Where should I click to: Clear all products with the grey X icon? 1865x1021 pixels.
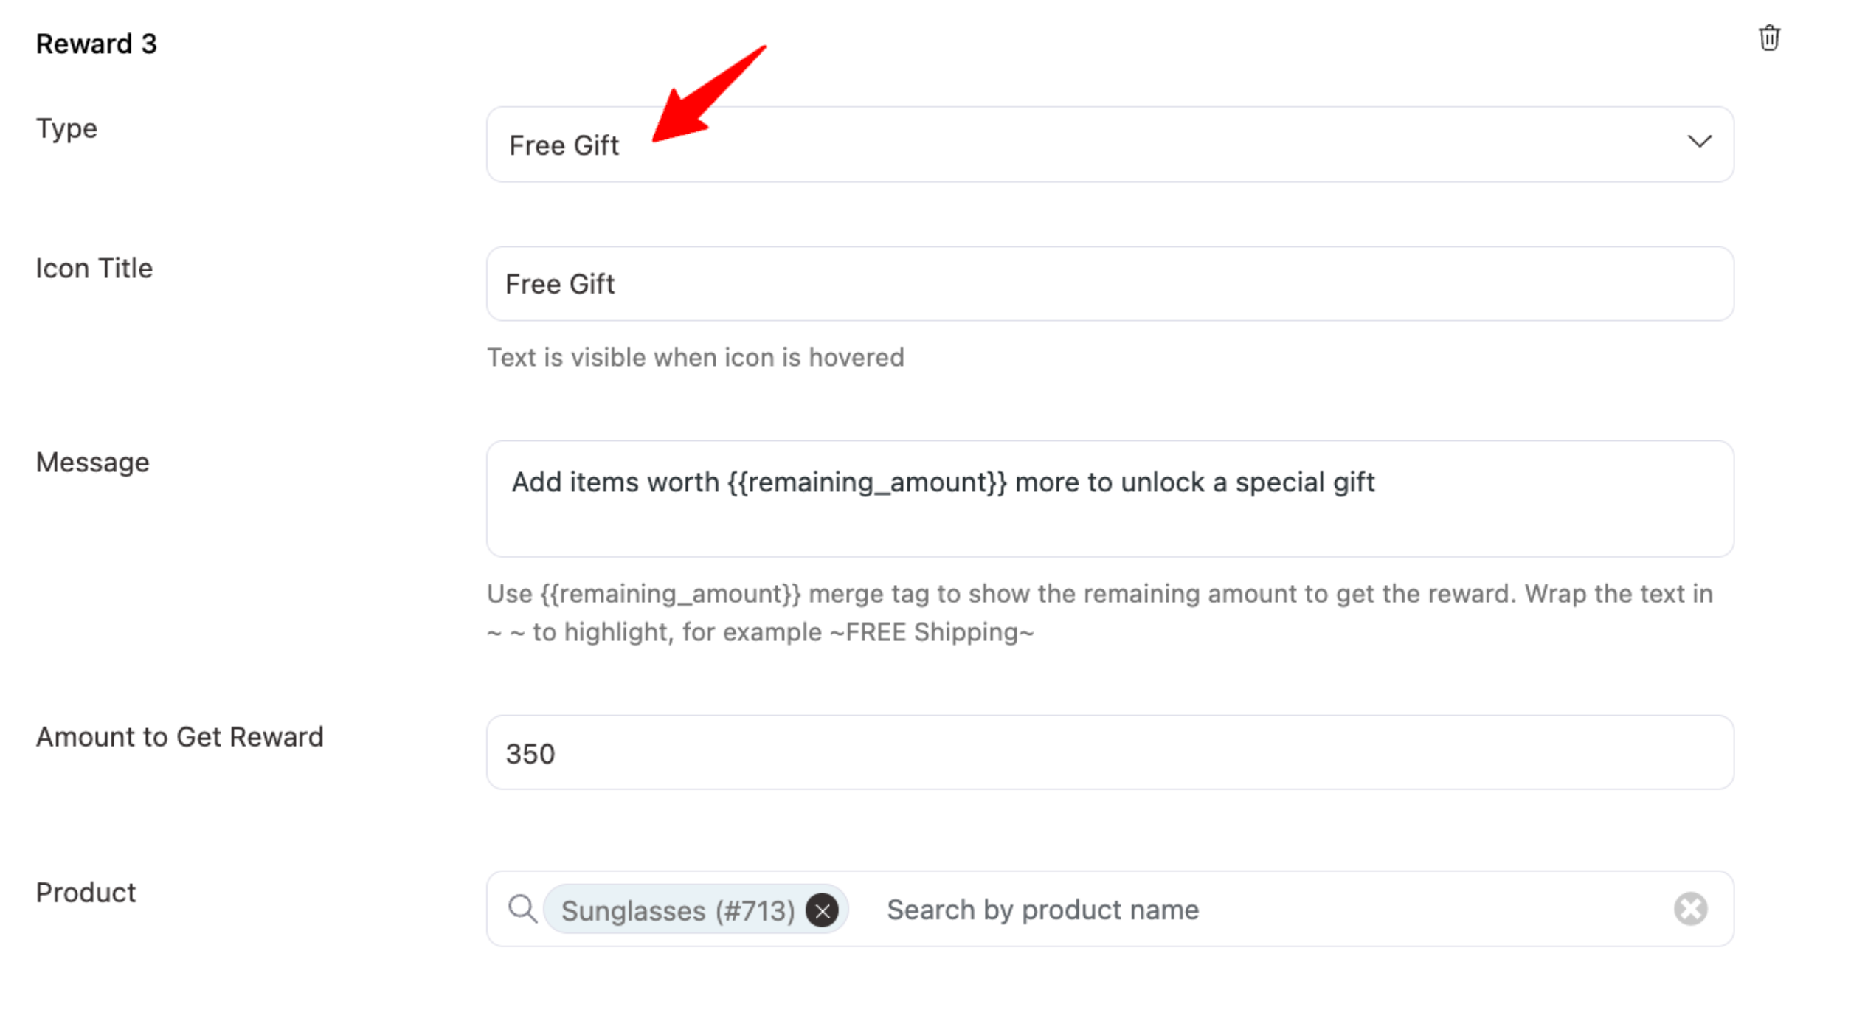click(1690, 908)
